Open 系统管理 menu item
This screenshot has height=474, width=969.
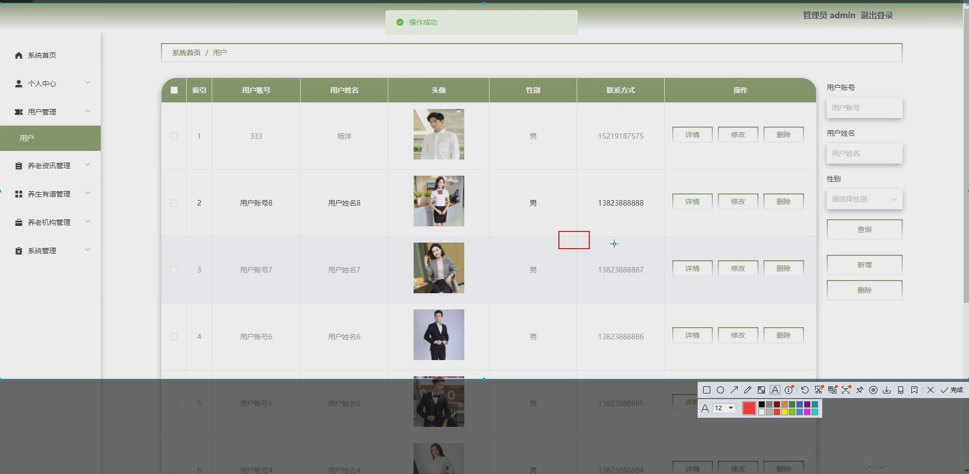pos(42,251)
